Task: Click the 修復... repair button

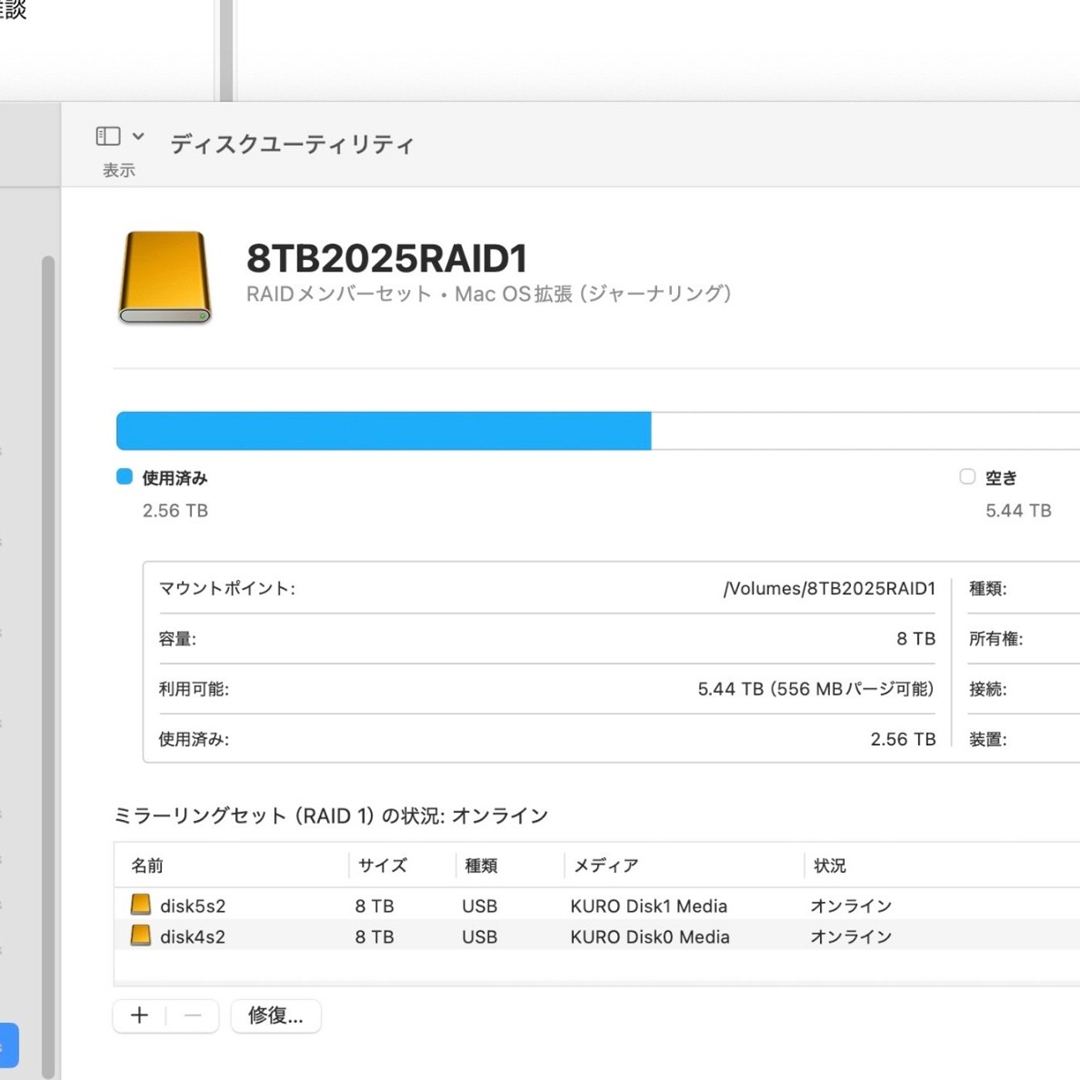Action: [275, 1016]
